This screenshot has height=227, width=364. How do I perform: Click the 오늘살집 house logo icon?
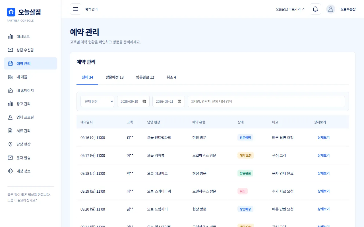point(11,12)
